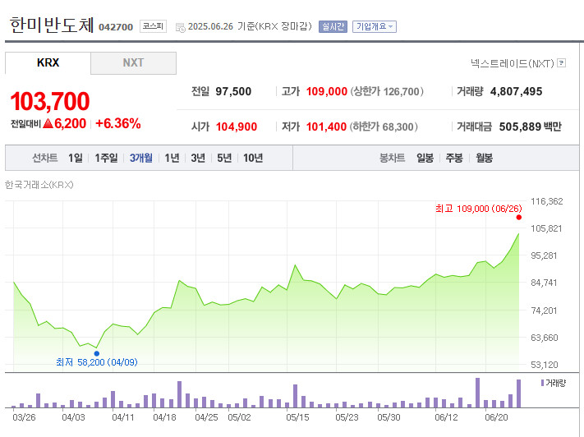Show the 주봉 candlestick chart
Image resolution: width=584 pixels, height=437 pixels.
coord(454,158)
